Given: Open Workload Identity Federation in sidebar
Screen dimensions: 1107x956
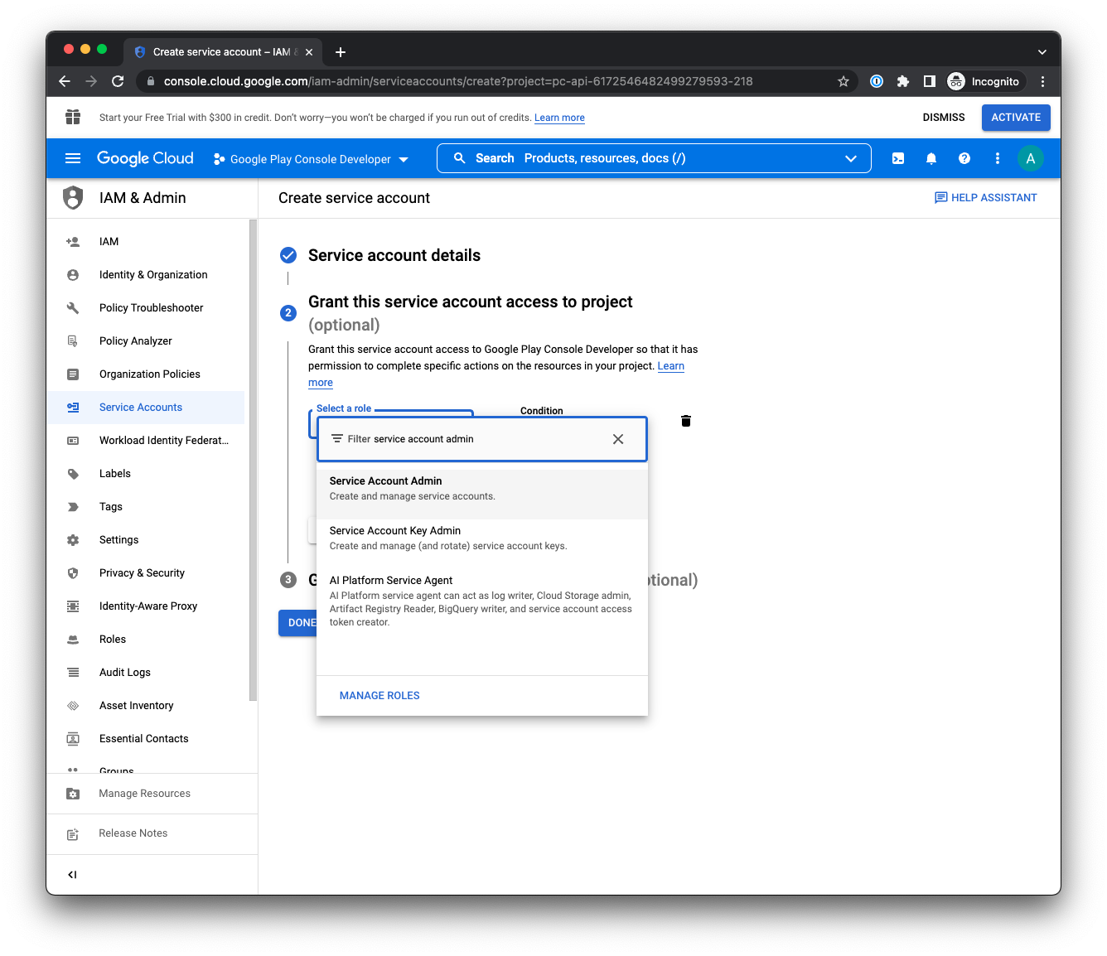Looking at the screenshot, I should [x=146, y=441].
